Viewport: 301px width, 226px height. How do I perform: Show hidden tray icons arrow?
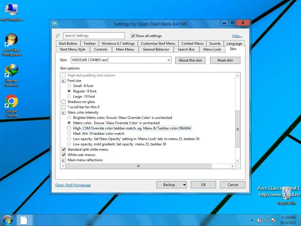[252, 220]
